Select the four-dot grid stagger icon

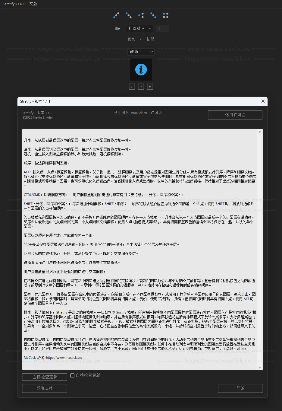point(165,15)
